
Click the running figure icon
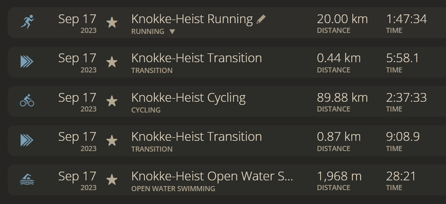point(27,22)
